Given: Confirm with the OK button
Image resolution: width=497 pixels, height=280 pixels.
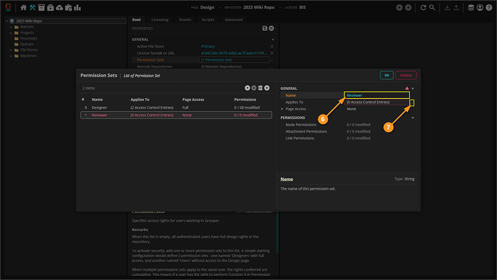Looking at the screenshot, I should click(387, 75).
